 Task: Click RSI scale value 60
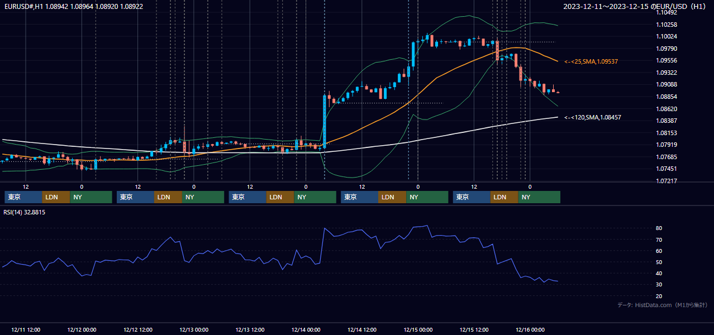point(659,251)
